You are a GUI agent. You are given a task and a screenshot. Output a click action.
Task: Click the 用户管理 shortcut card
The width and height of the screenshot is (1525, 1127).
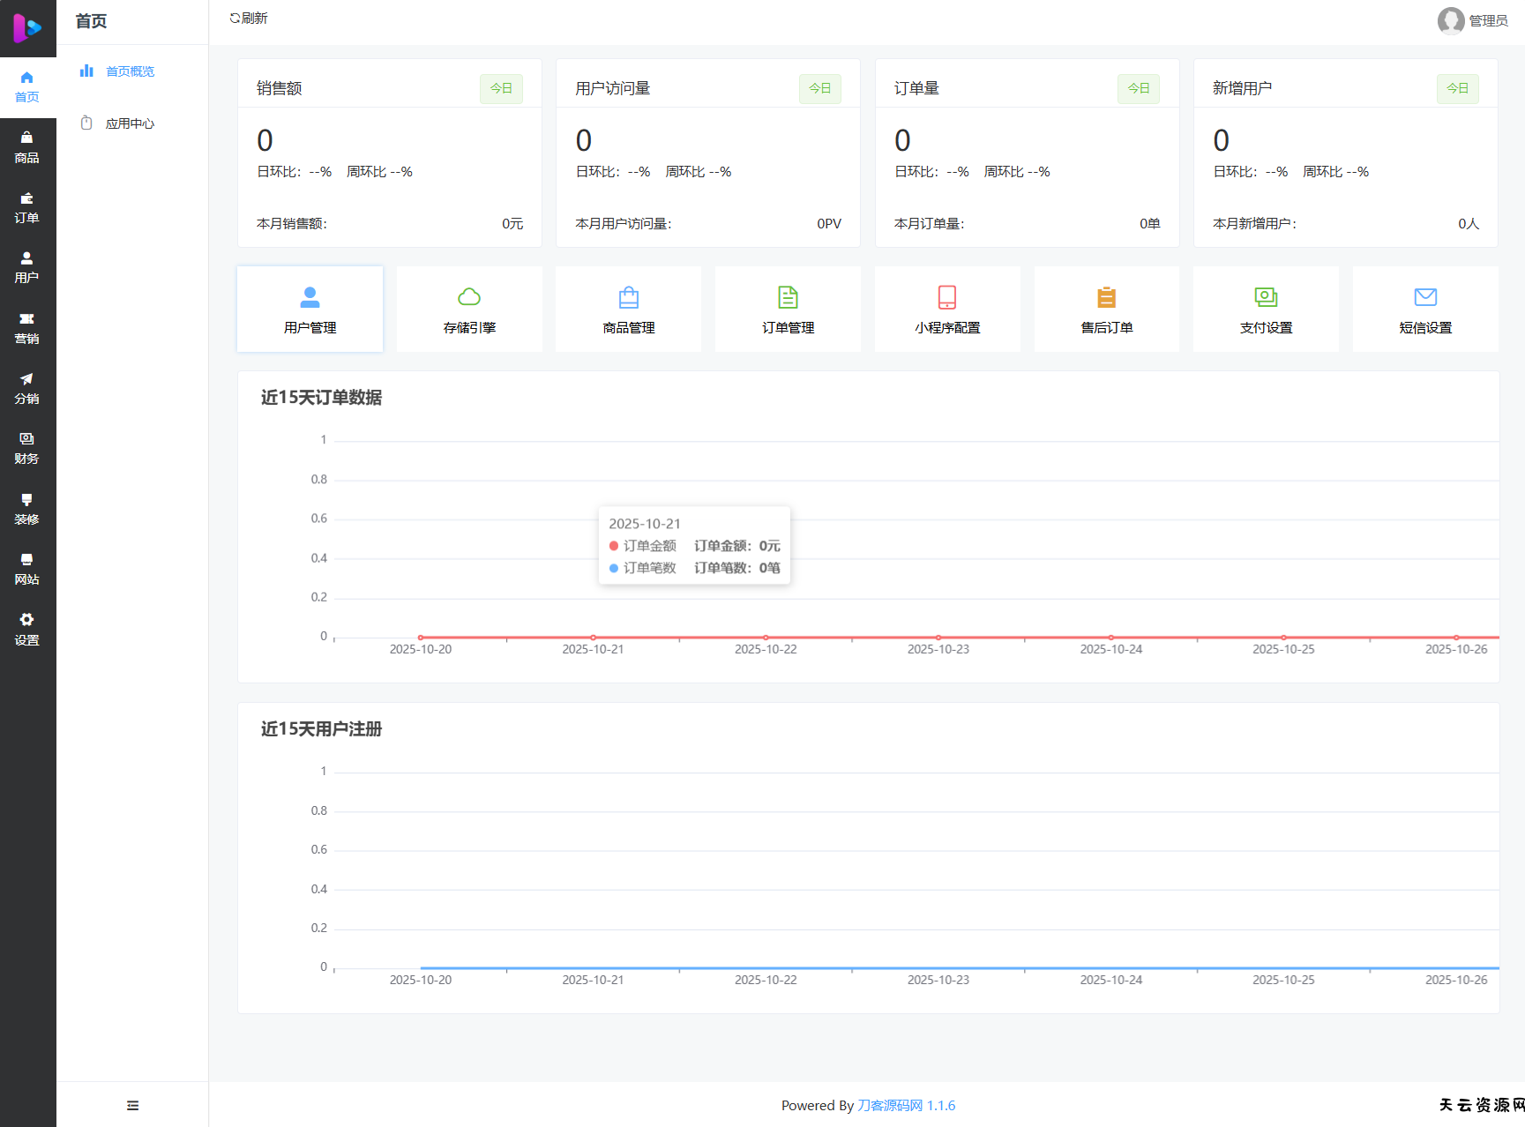click(x=310, y=310)
